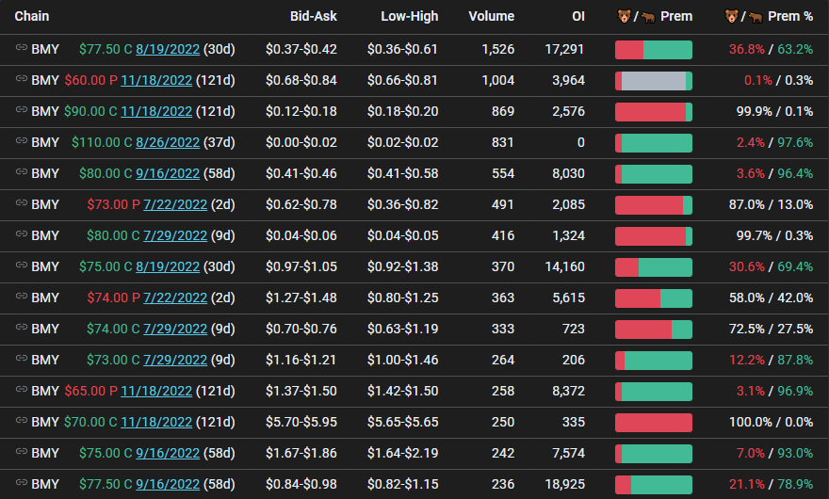Viewport: 829px width, 499px height.
Task: Sort table by Low-High column header
Action: (409, 16)
